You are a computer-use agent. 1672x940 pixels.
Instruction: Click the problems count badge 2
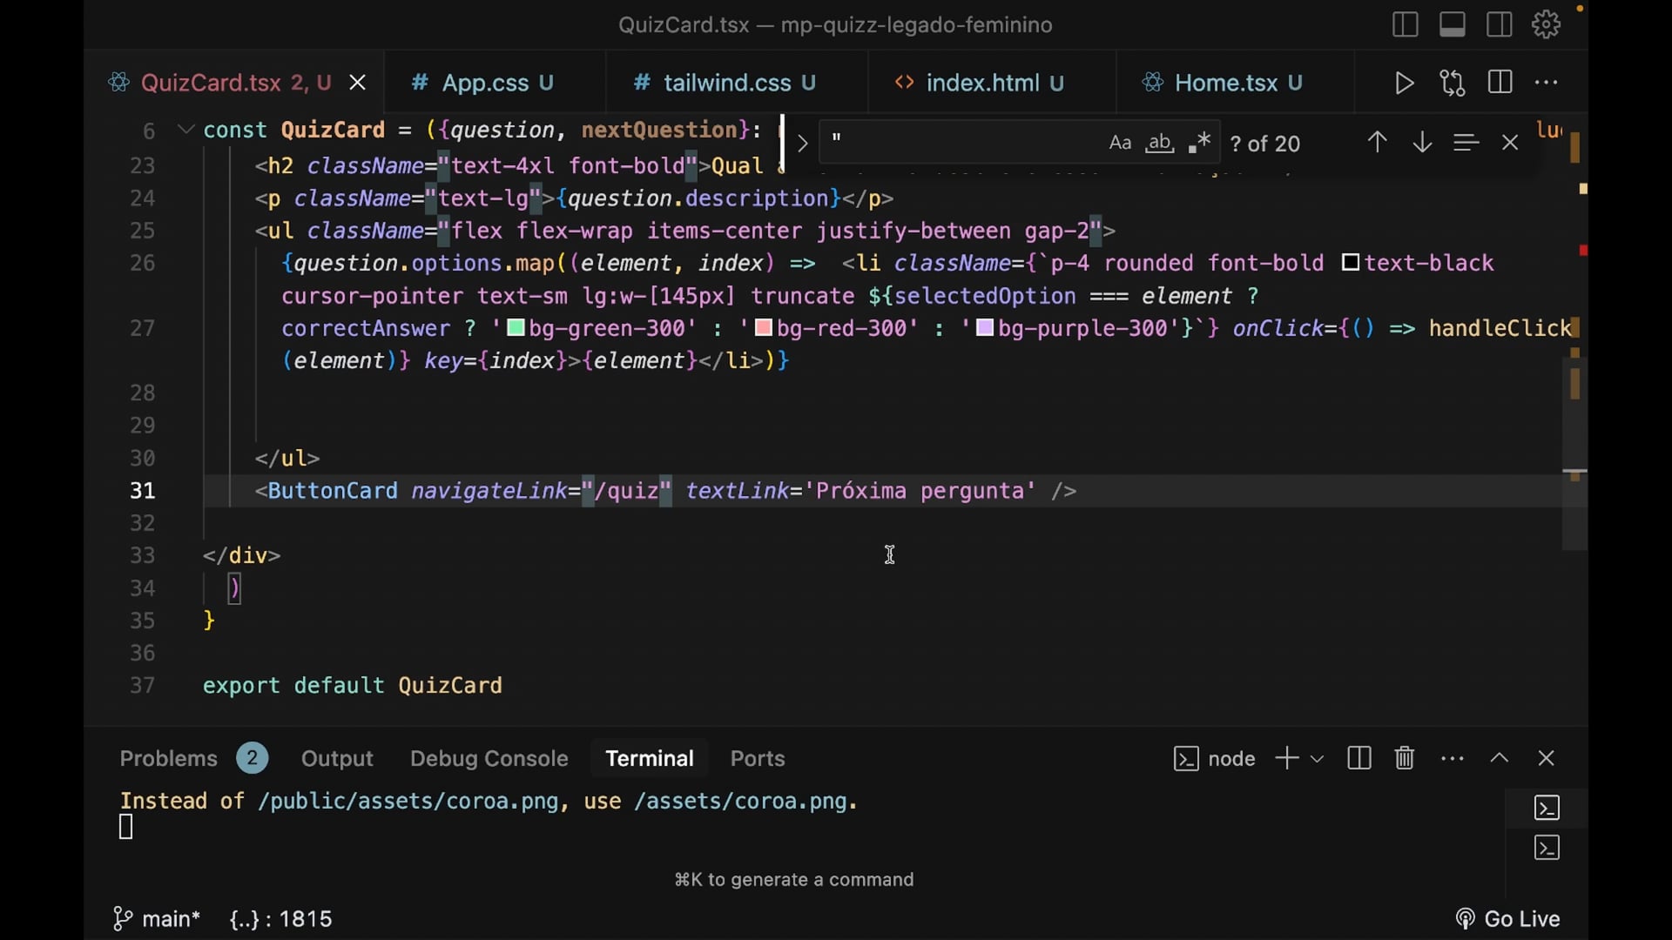(252, 759)
